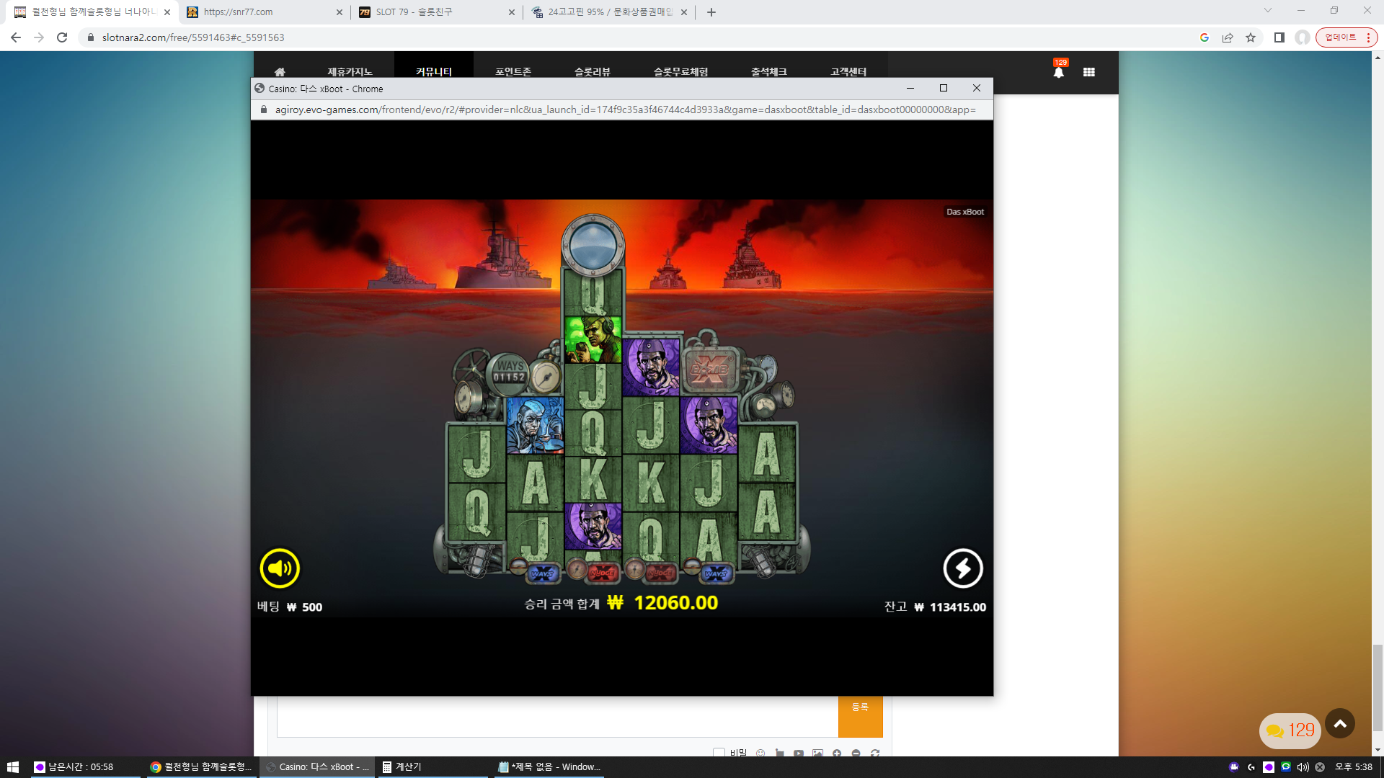Viewport: 1384px width, 778px height.
Task: Click the home icon in the site navigation
Action: point(280,72)
